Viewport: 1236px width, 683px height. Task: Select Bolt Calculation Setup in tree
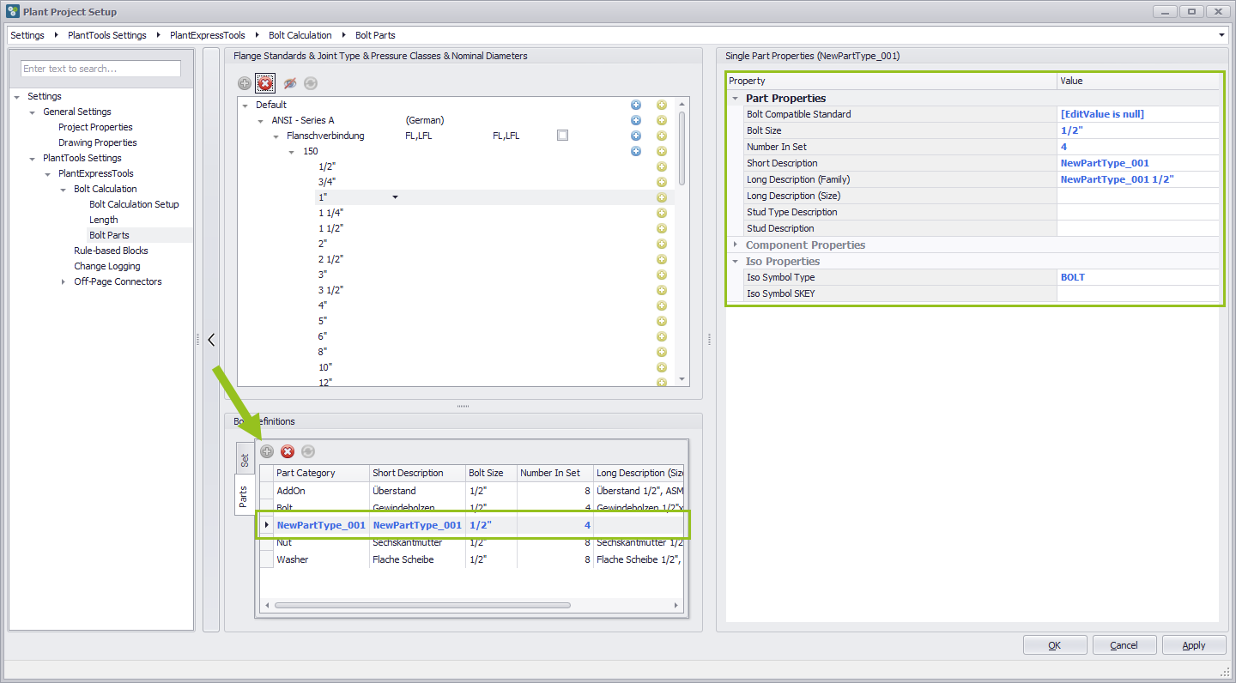click(134, 204)
